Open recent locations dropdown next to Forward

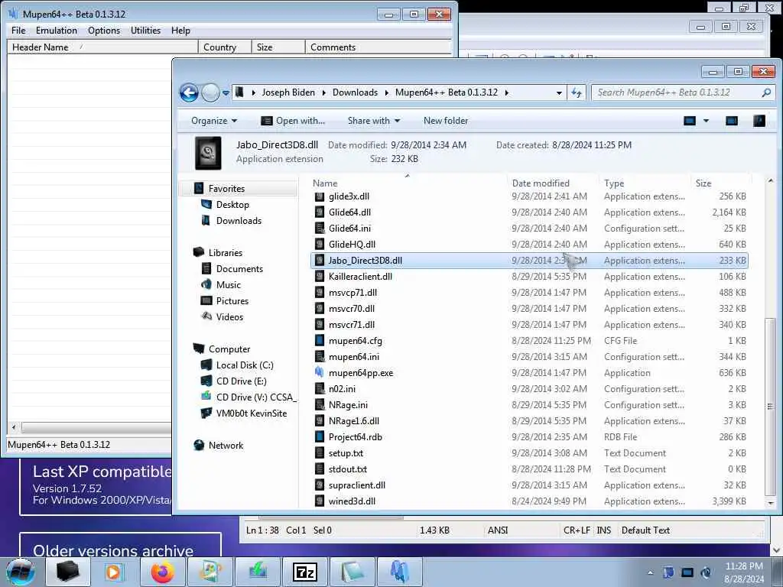(226, 92)
